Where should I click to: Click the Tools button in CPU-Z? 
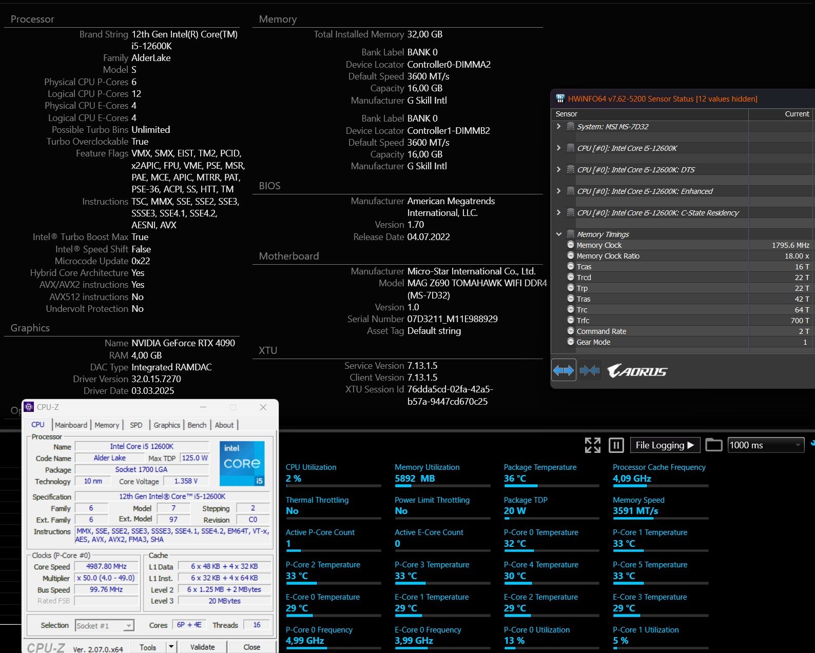click(148, 647)
